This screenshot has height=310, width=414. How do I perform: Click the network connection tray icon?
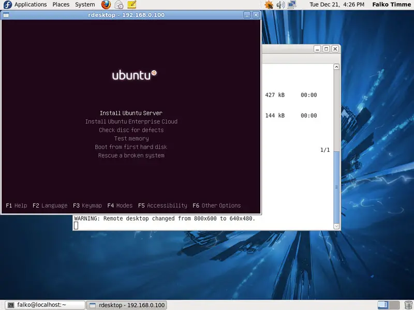[292, 5]
